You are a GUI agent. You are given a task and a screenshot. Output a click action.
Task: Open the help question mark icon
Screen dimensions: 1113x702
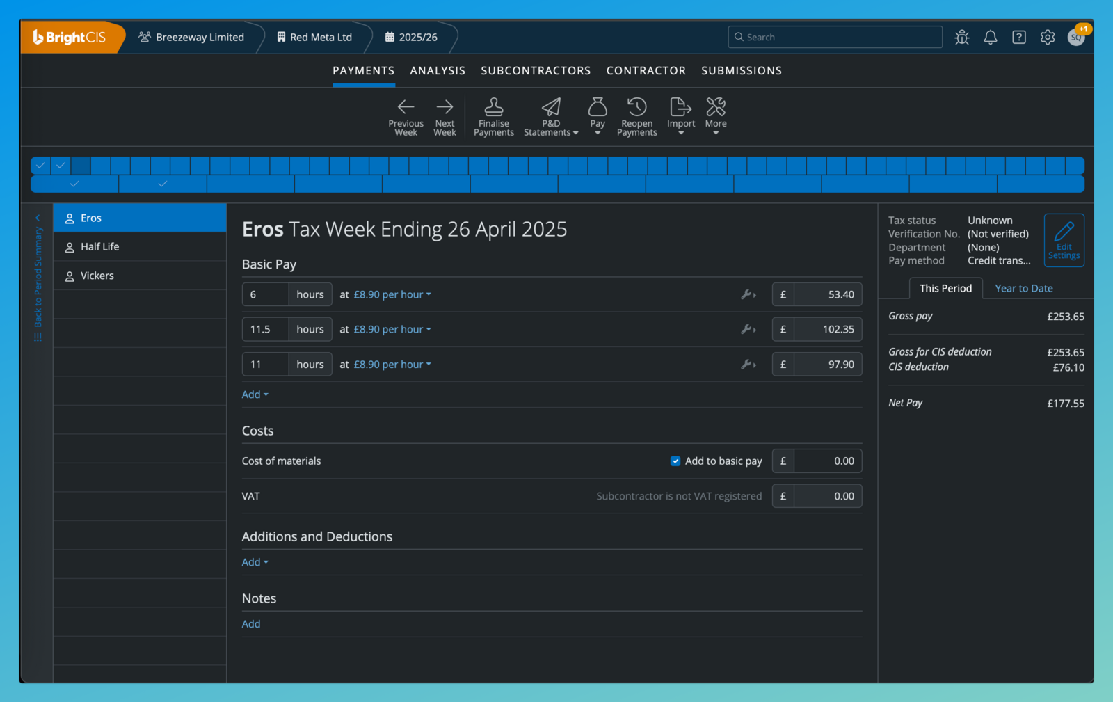(x=1019, y=38)
